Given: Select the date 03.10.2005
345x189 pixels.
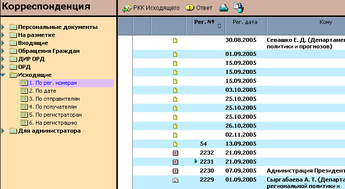Looking at the screenshot, I should 241,90.
